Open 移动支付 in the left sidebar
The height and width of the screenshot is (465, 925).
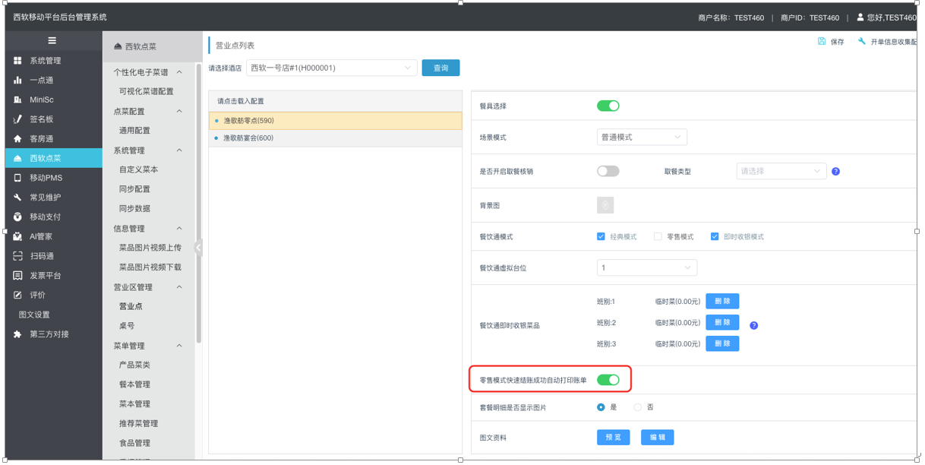coord(45,217)
